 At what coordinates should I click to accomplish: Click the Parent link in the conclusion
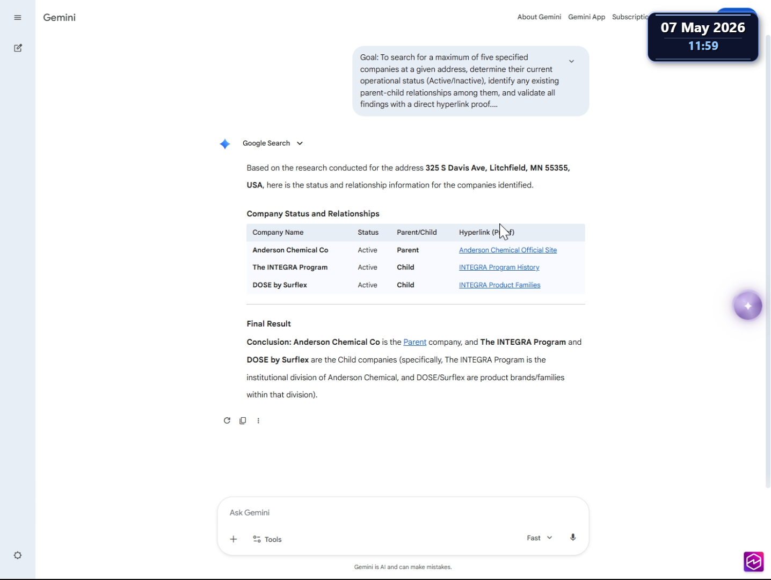click(x=415, y=342)
